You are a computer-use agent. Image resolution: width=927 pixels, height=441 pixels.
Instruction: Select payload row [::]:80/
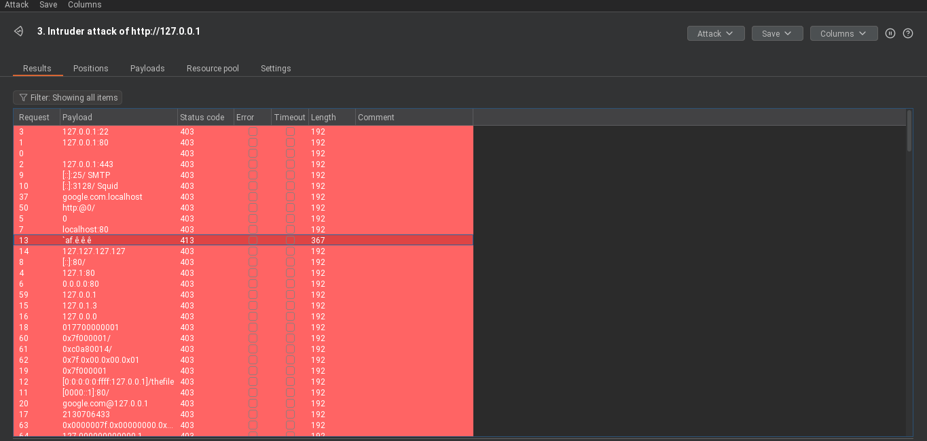(243, 262)
